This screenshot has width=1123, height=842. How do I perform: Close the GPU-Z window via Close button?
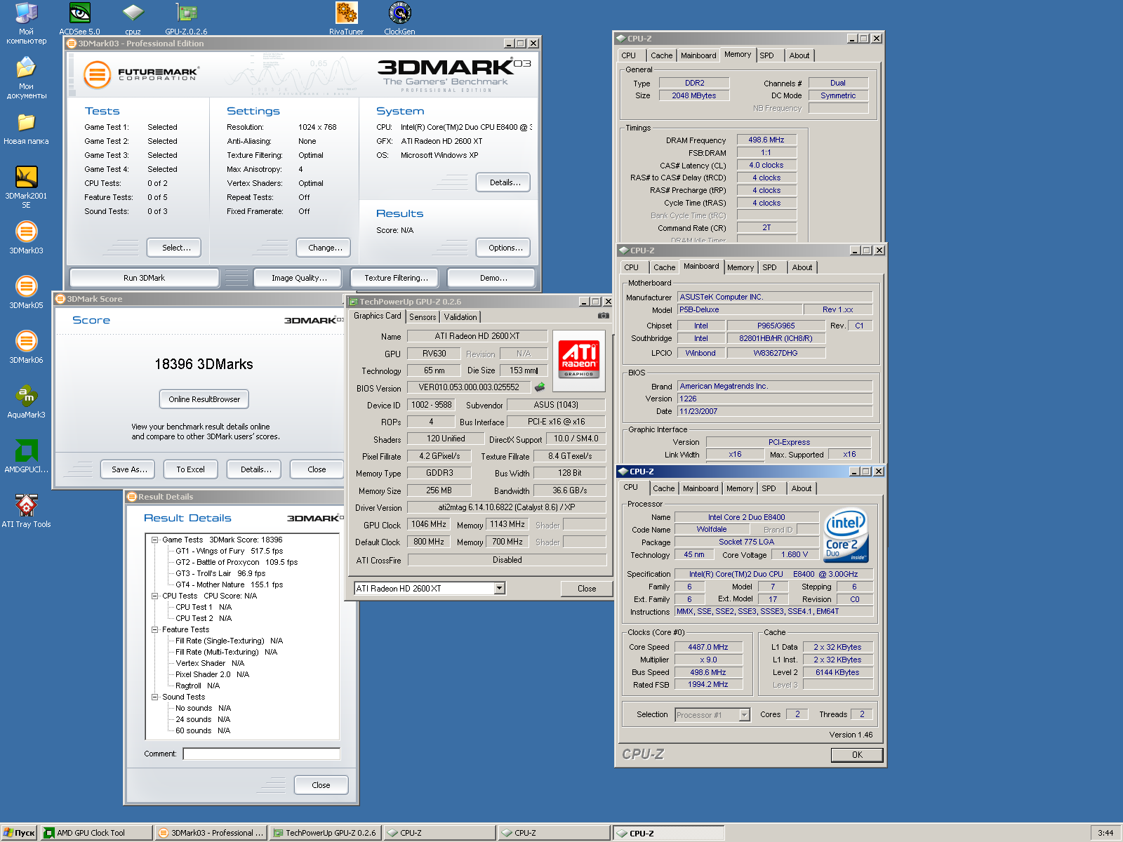587,589
